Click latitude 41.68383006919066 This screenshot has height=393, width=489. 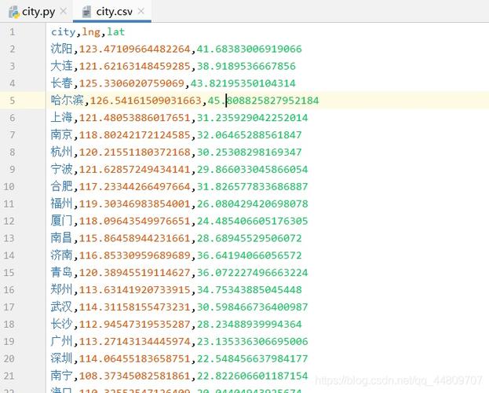point(249,49)
